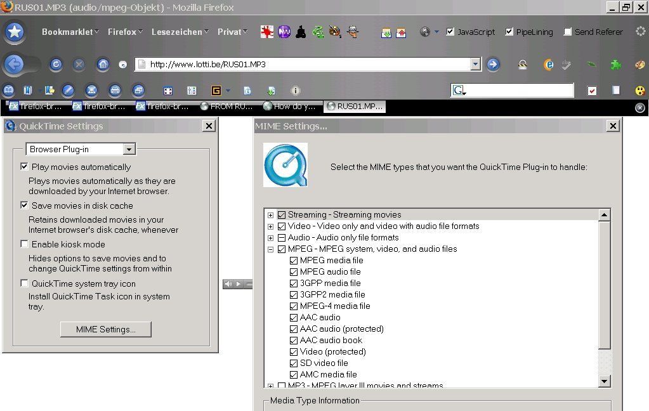Click the red checkmark toolbar icon
The height and width of the screenshot is (411, 649).
(x=593, y=91)
